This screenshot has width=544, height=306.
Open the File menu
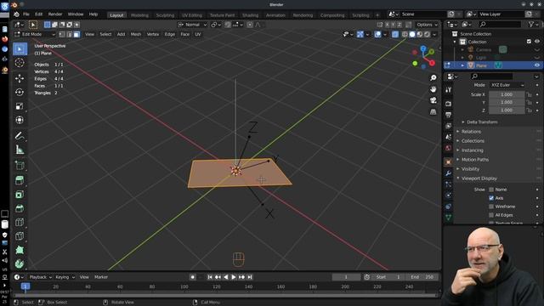pyautogui.click(x=26, y=14)
